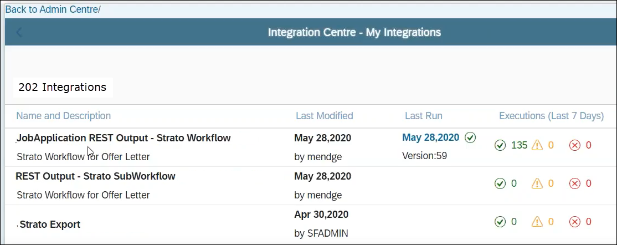Select REST Output - Strato SubWorkflow integration

click(95, 176)
